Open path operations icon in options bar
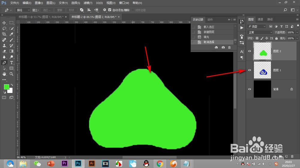The image size is (300, 168). tap(82, 10)
